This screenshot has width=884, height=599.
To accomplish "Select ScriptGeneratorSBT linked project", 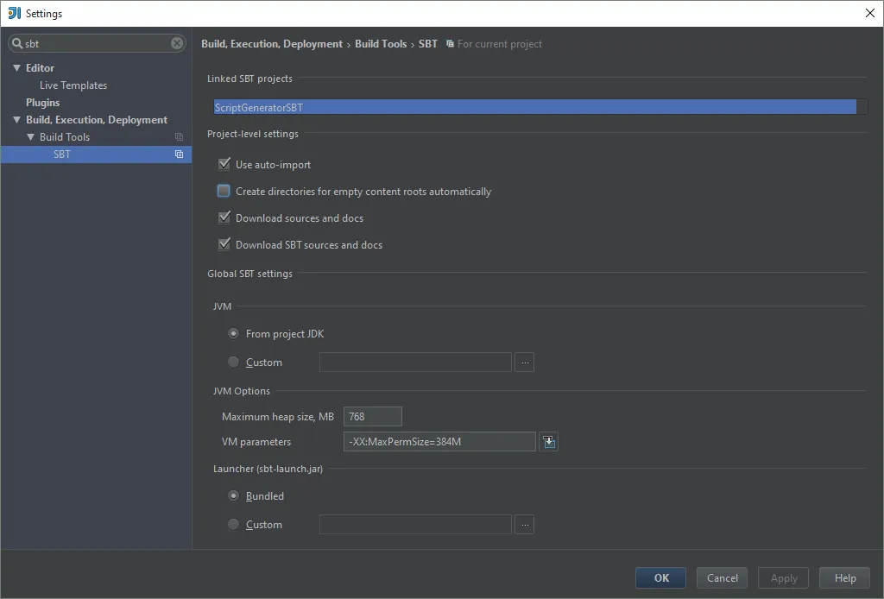I will [x=534, y=107].
